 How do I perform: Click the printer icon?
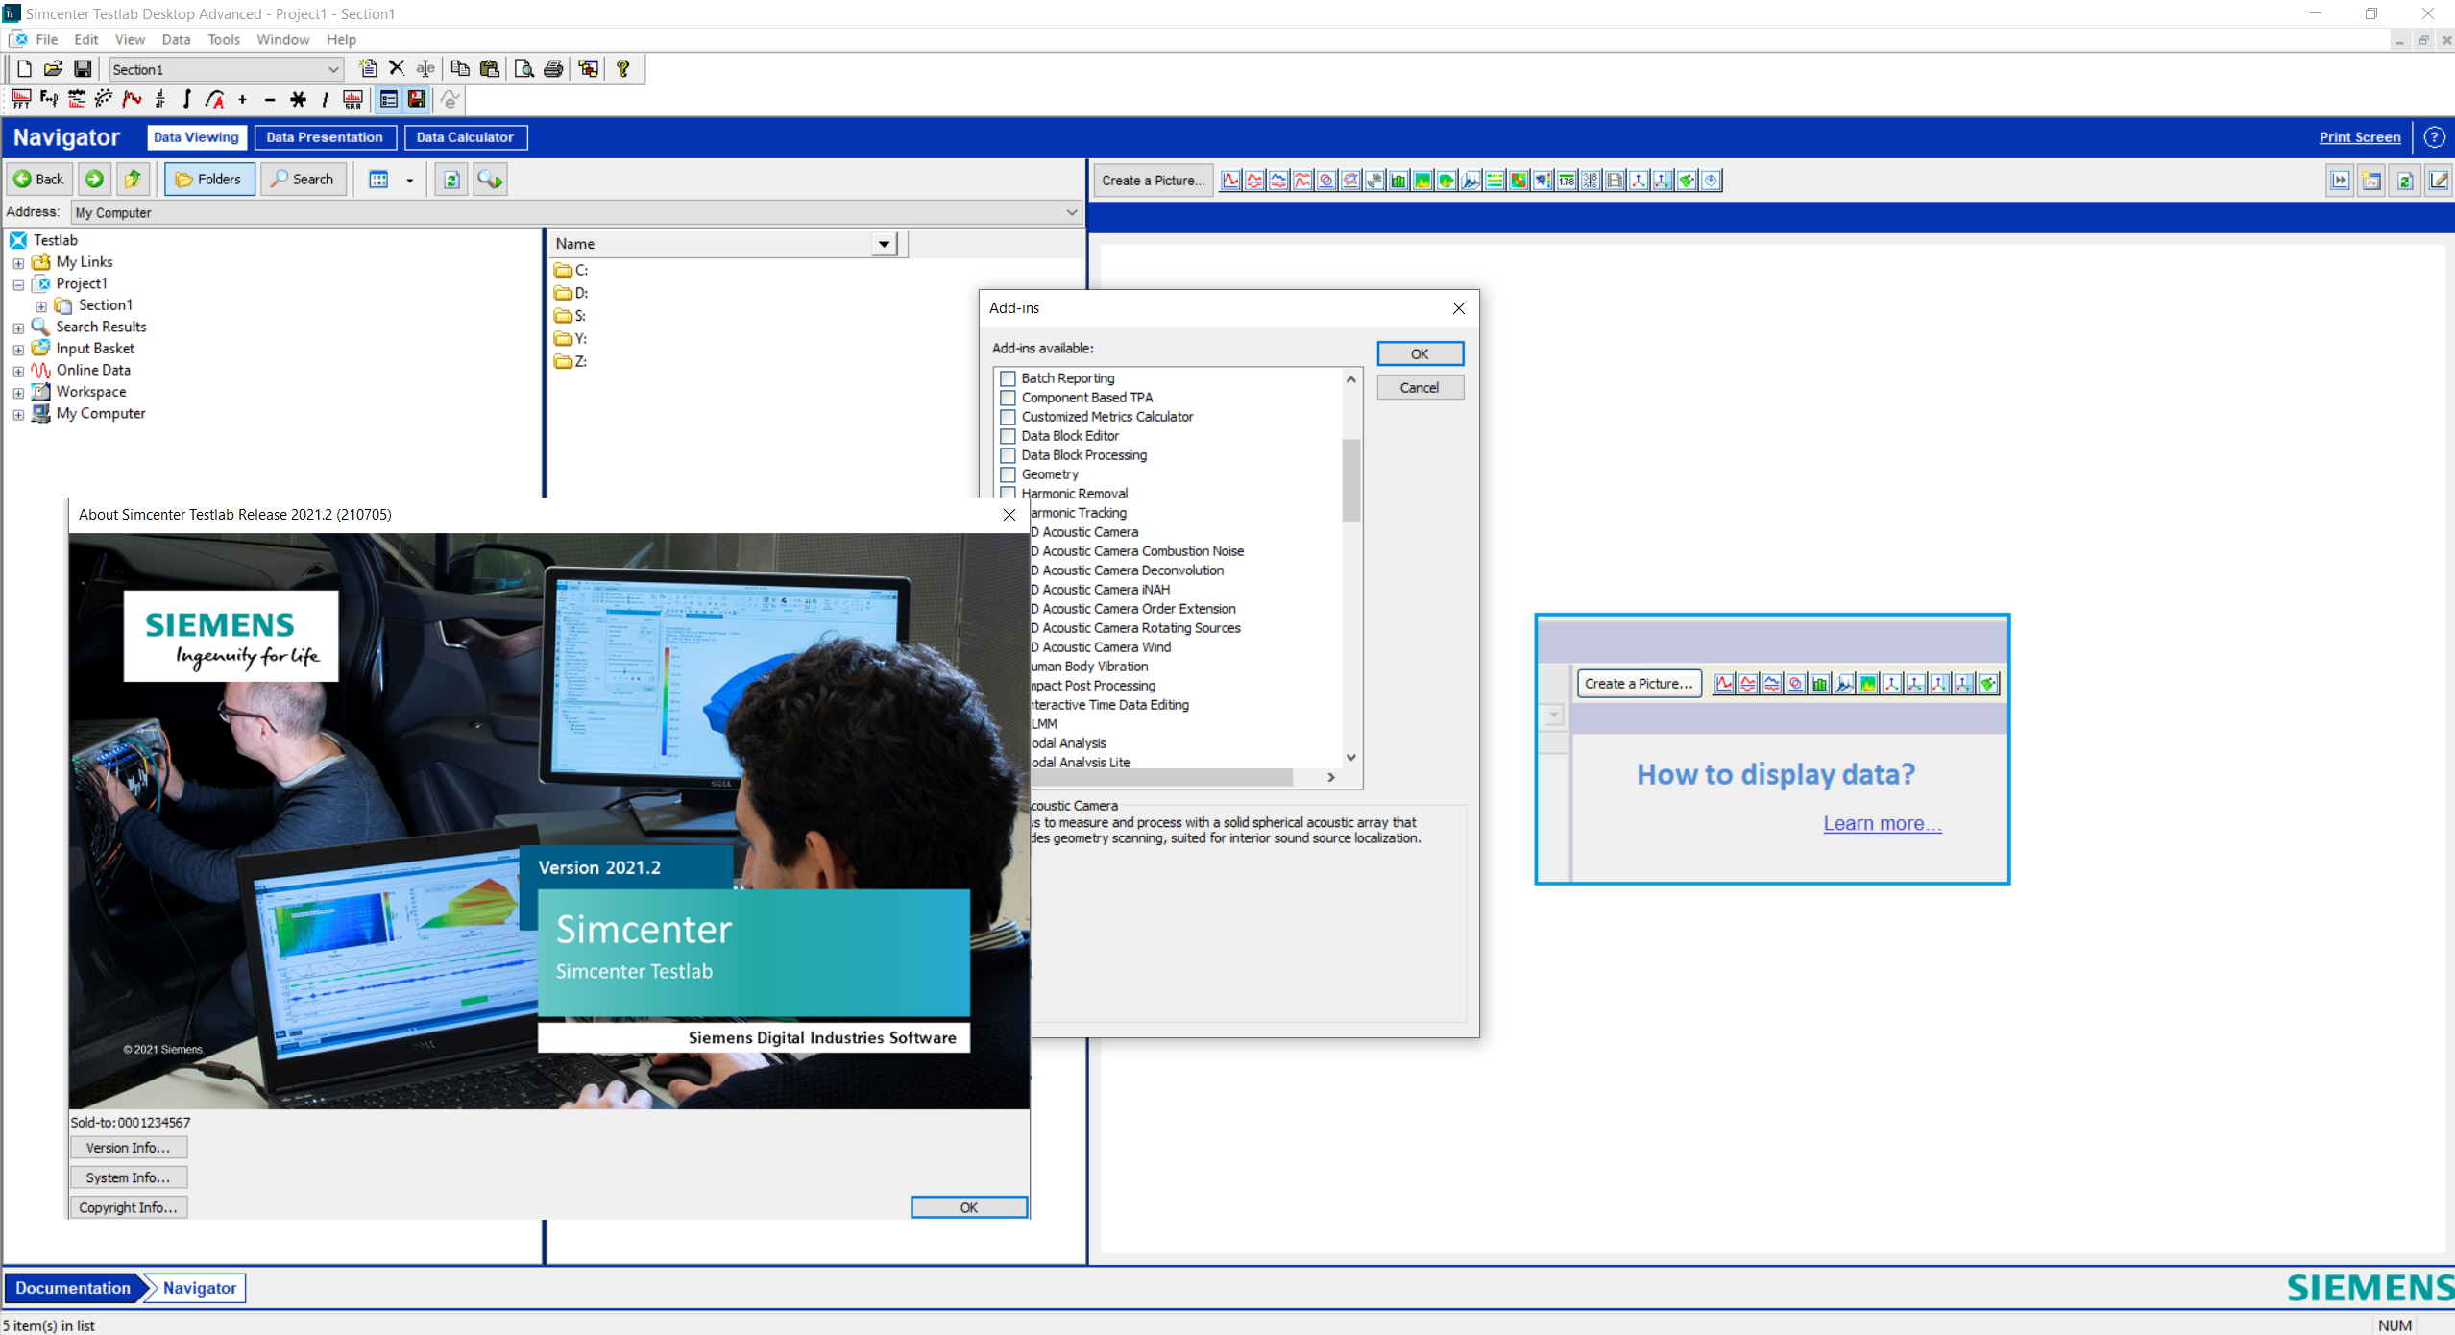coord(553,69)
